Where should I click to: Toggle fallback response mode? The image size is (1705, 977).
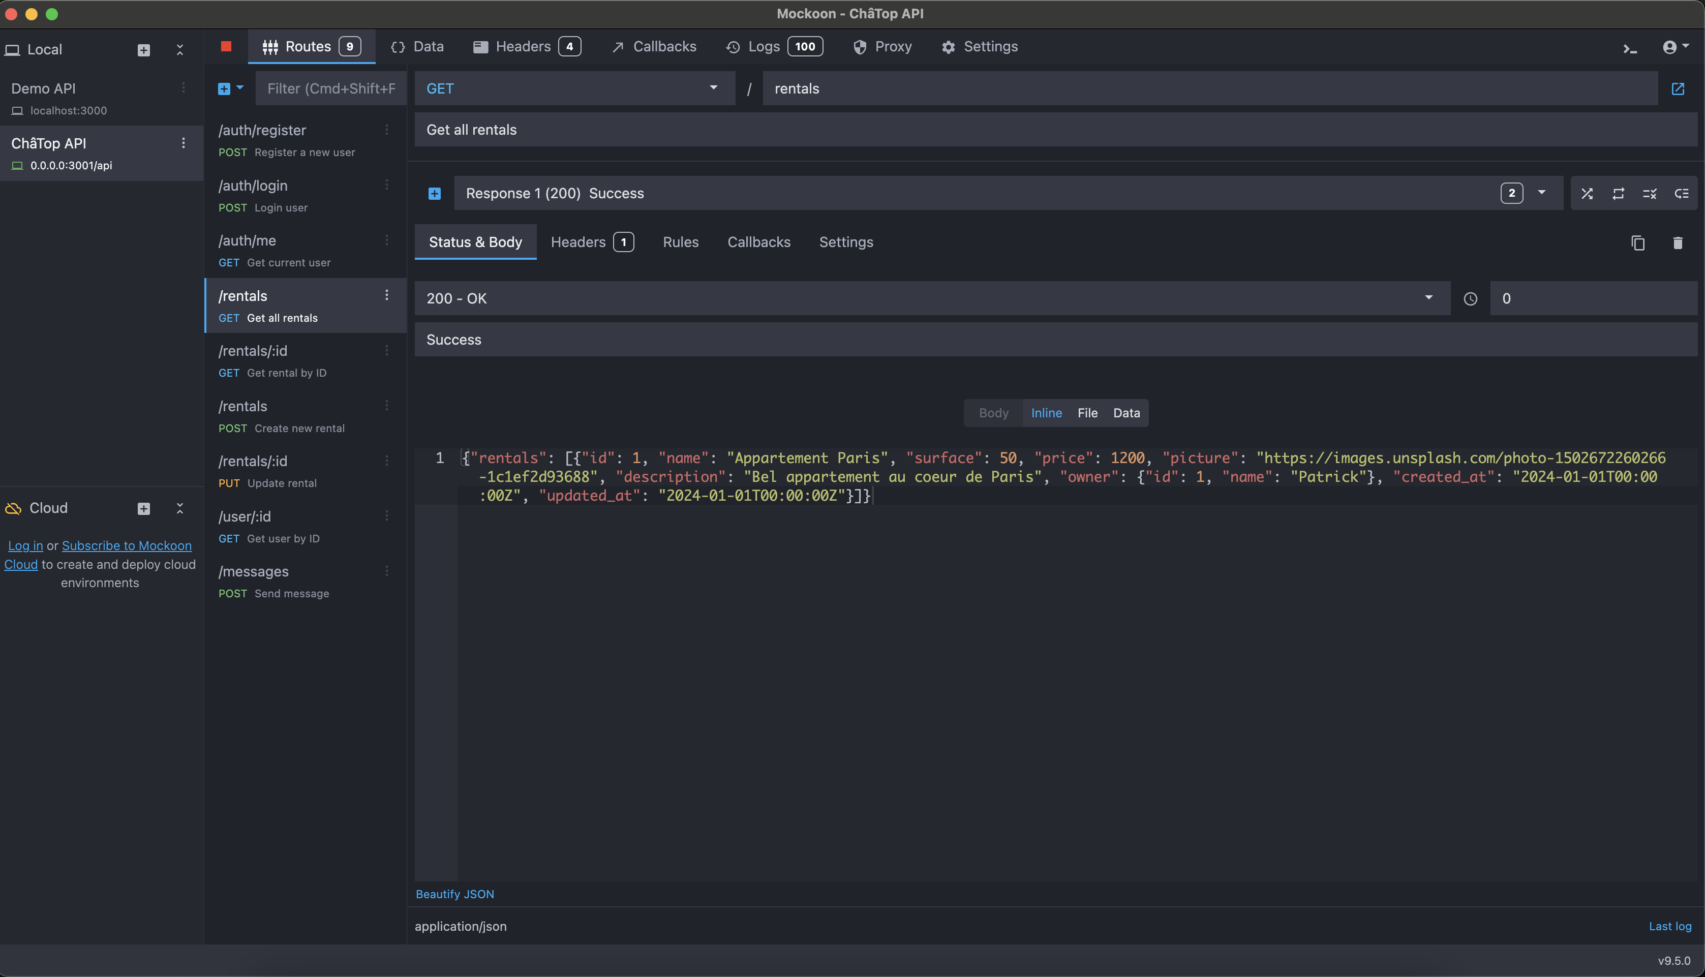click(1682, 193)
